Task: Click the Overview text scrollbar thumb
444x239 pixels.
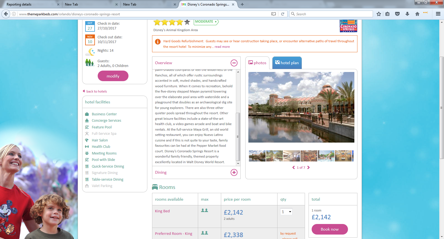Action: pyautogui.click(x=238, y=137)
